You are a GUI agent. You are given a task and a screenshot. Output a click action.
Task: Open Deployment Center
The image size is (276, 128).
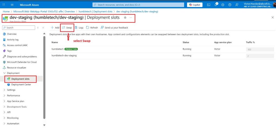pyautogui.click(x=21, y=84)
